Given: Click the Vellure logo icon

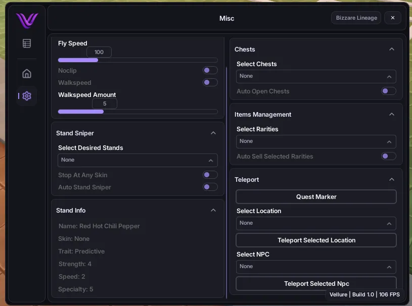Looking at the screenshot, I should tap(27, 20).
